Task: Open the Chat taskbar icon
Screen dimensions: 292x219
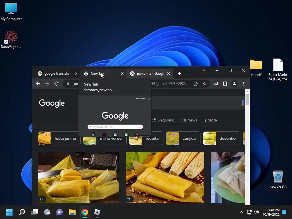Action: [x=59, y=212]
